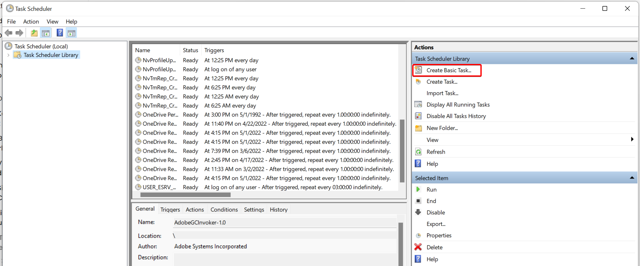
Task: Click the Up One Level folder icon
Action: [34, 33]
